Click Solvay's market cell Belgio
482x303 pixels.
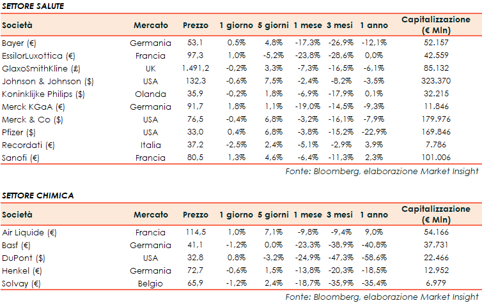point(159,283)
